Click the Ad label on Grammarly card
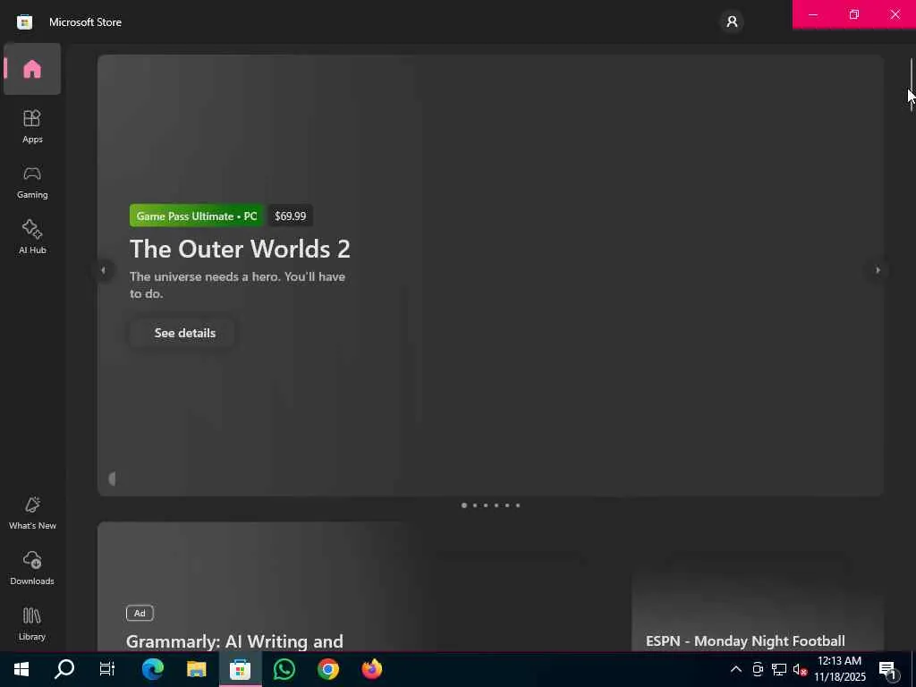This screenshot has width=916, height=687. (x=140, y=613)
